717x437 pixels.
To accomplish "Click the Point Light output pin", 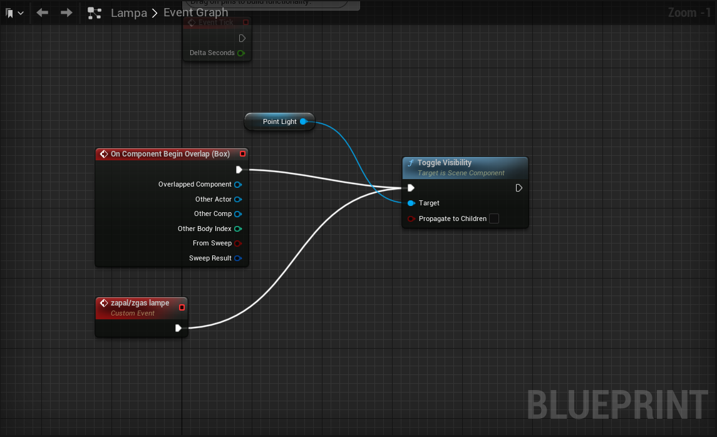I will 303,121.
